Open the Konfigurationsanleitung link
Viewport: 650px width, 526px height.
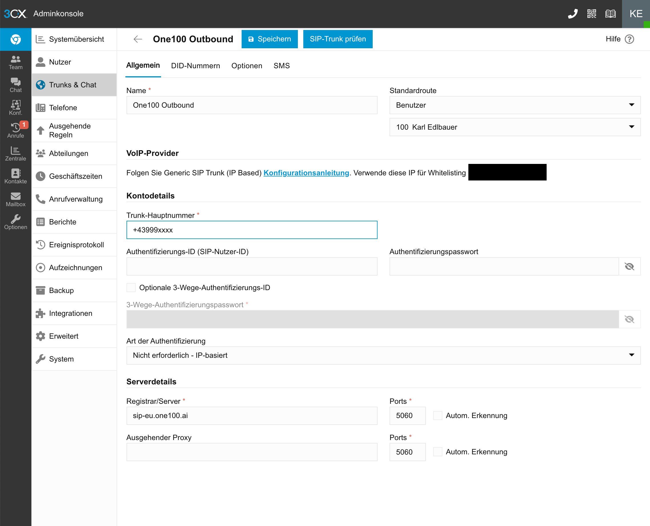(306, 173)
